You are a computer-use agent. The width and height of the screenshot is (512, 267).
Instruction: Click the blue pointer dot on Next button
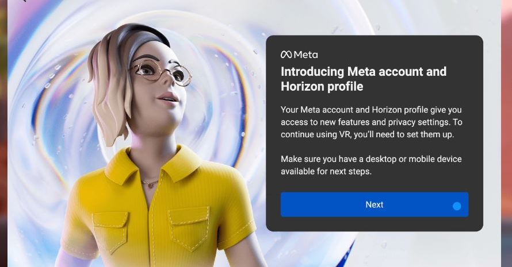[x=457, y=206]
